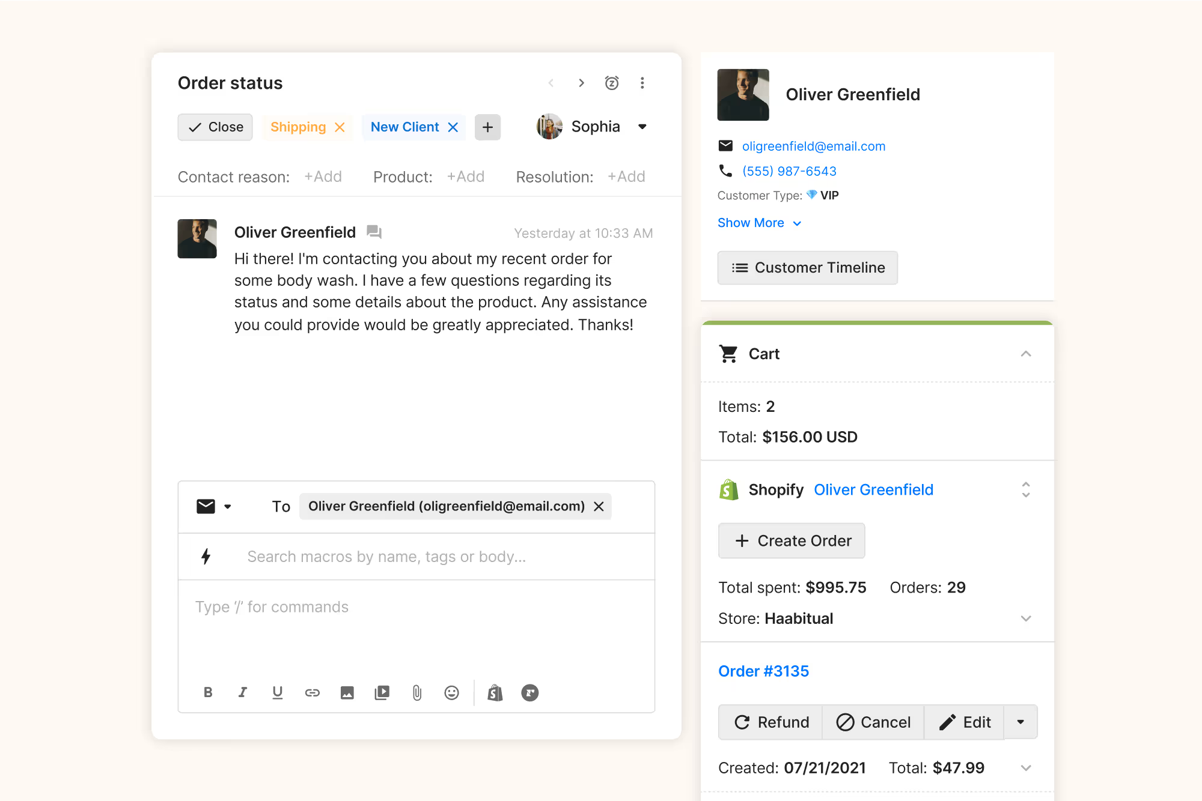Toggle bold formatting in reply editor
Viewport: 1202px width, 801px height.
(x=208, y=692)
